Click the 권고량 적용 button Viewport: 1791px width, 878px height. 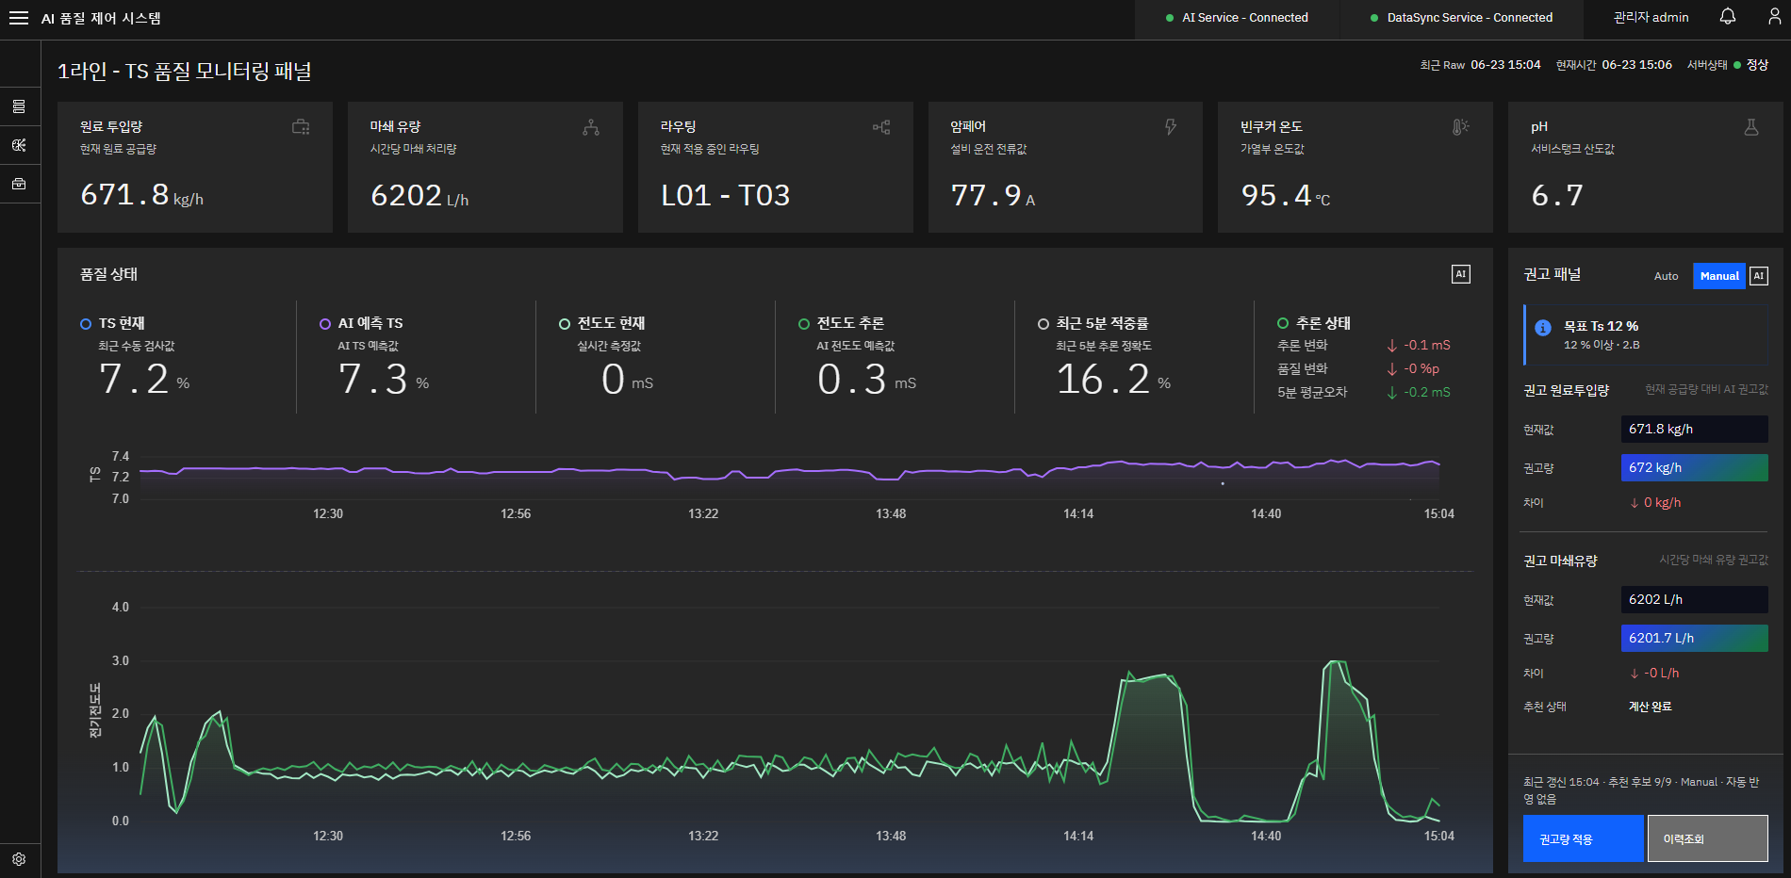[x=1583, y=838]
